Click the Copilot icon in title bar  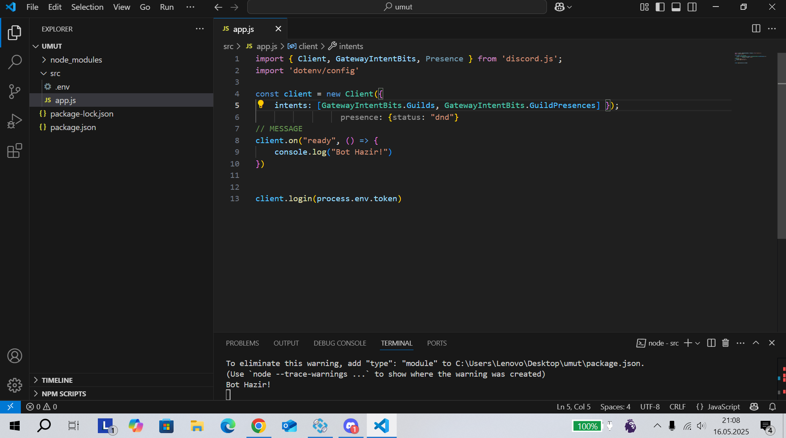[559, 7]
